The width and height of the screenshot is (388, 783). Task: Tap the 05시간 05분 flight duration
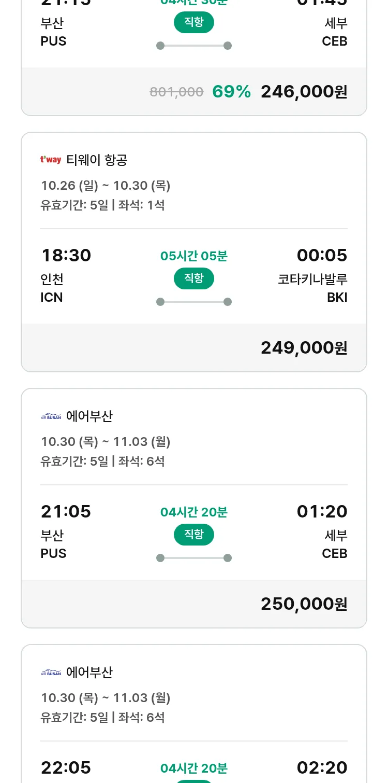coord(194,256)
